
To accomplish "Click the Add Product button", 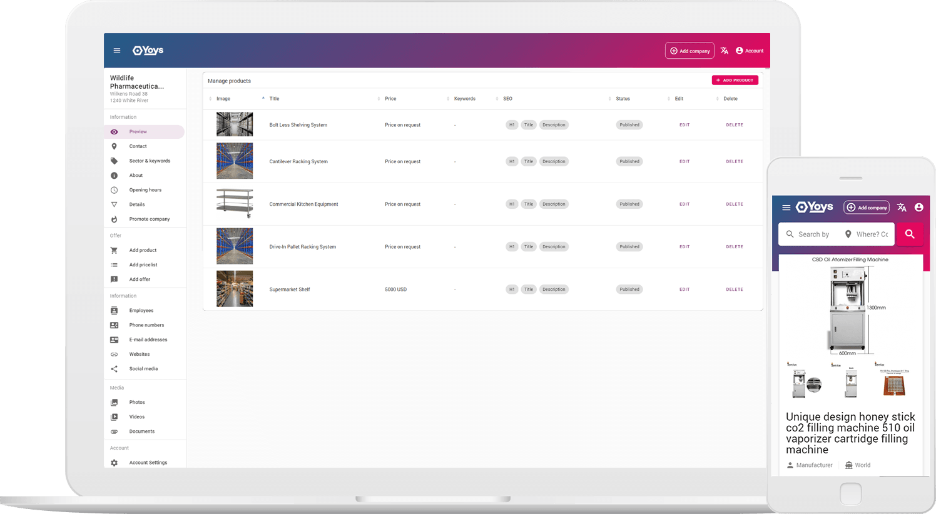I will pyautogui.click(x=735, y=80).
